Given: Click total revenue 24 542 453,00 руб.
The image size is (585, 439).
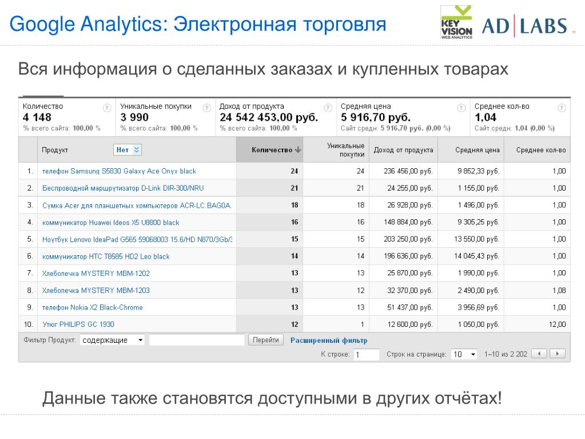Looking at the screenshot, I should [269, 117].
